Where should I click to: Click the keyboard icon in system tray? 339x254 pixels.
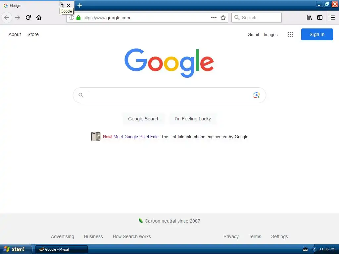click(x=305, y=249)
